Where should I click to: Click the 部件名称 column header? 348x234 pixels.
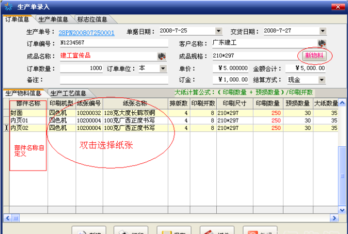click(28, 104)
